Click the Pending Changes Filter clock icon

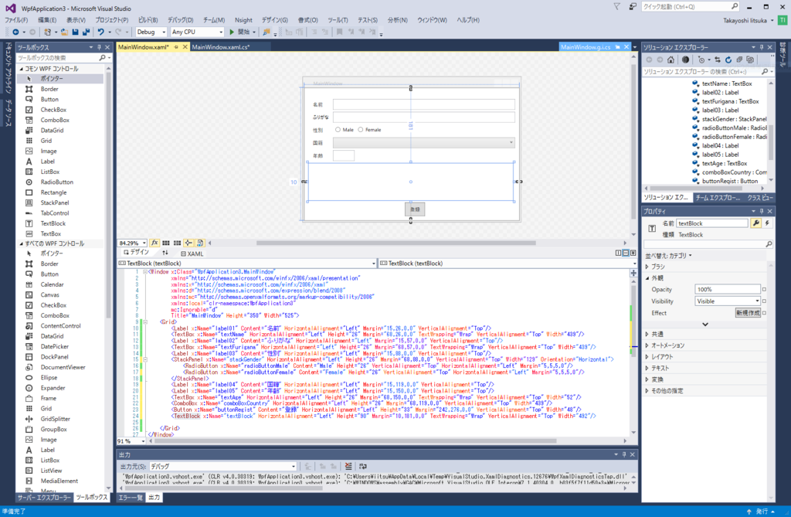click(701, 60)
